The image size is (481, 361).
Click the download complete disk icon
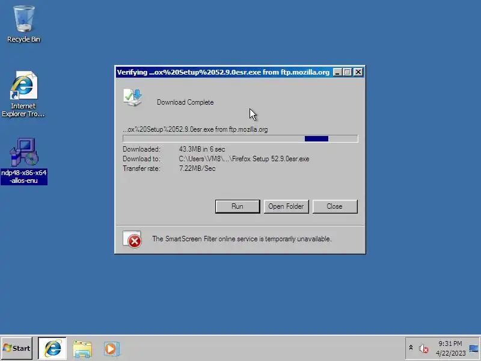click(x=132, y=97)
